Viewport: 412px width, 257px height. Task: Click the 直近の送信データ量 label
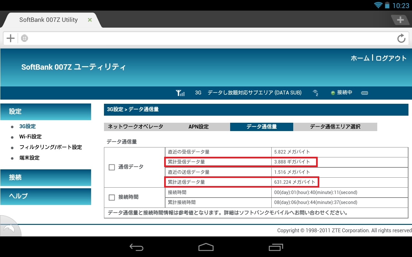[189, 172]
